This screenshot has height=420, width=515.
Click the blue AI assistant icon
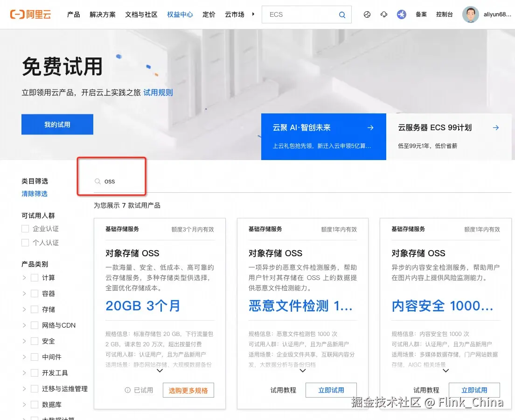pos(401,14)
